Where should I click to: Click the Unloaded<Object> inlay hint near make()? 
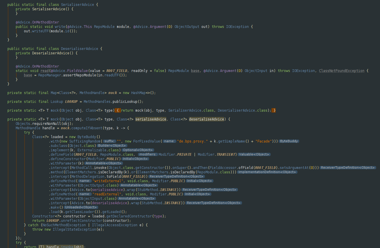80,207
